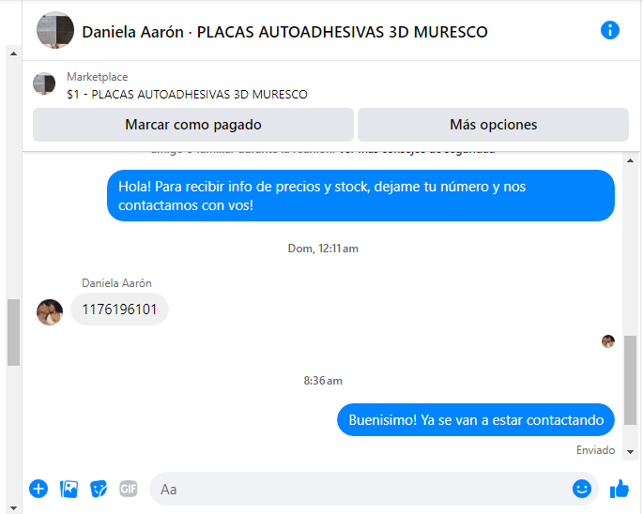Click Marcar como pagado button
The image size is (643, 514).
pos(193,125)
